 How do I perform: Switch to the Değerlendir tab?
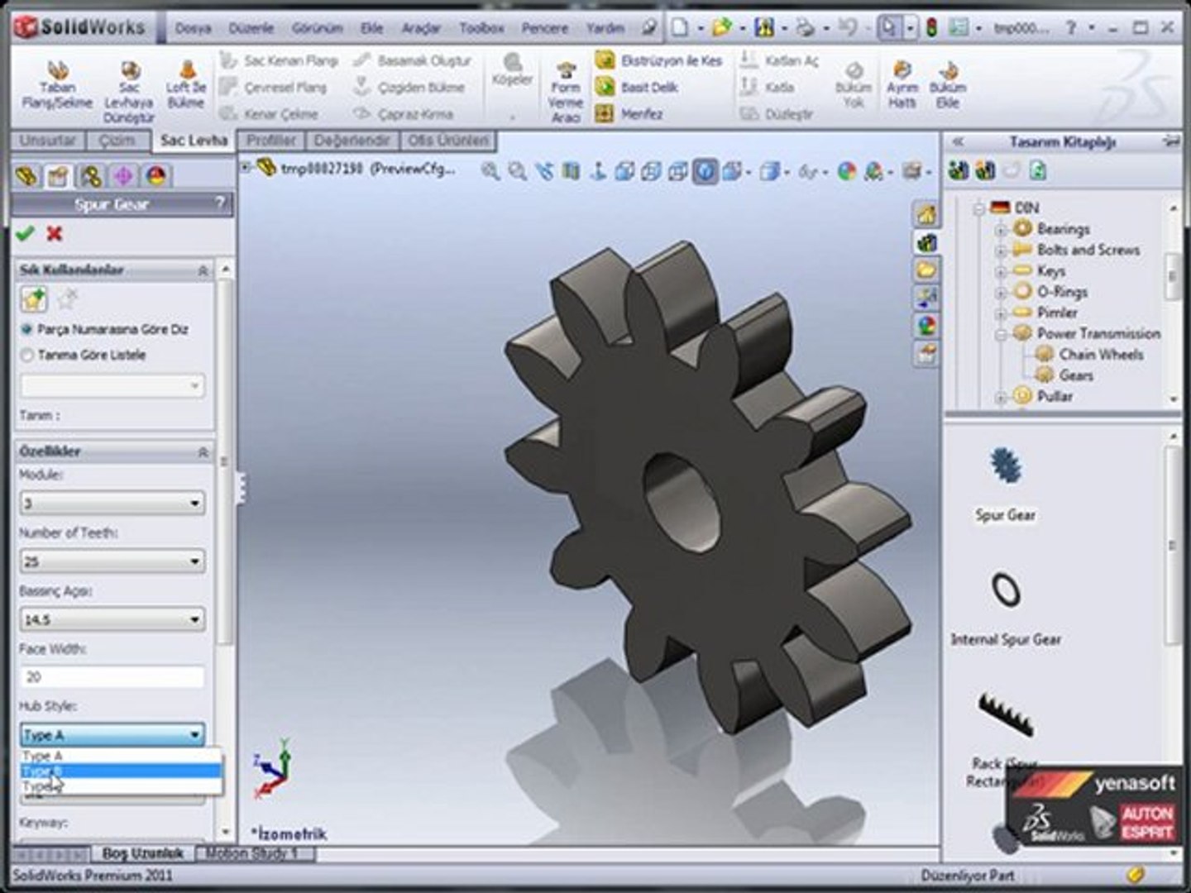tap(352, 141)
